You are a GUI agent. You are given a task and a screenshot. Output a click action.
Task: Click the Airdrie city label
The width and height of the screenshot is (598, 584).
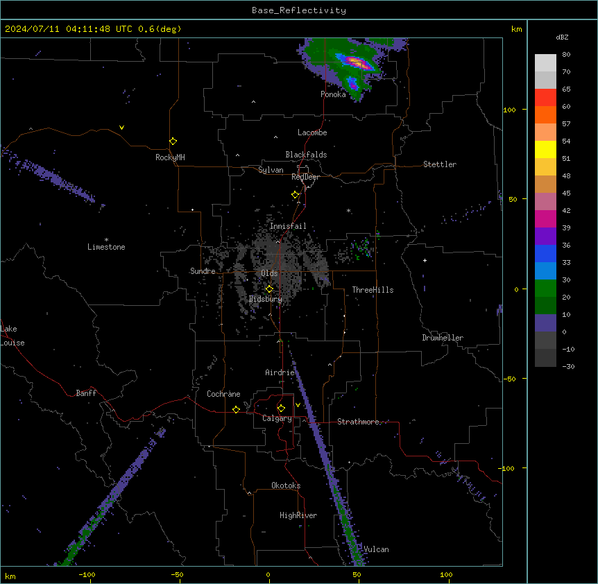click(x=280, y=372)
